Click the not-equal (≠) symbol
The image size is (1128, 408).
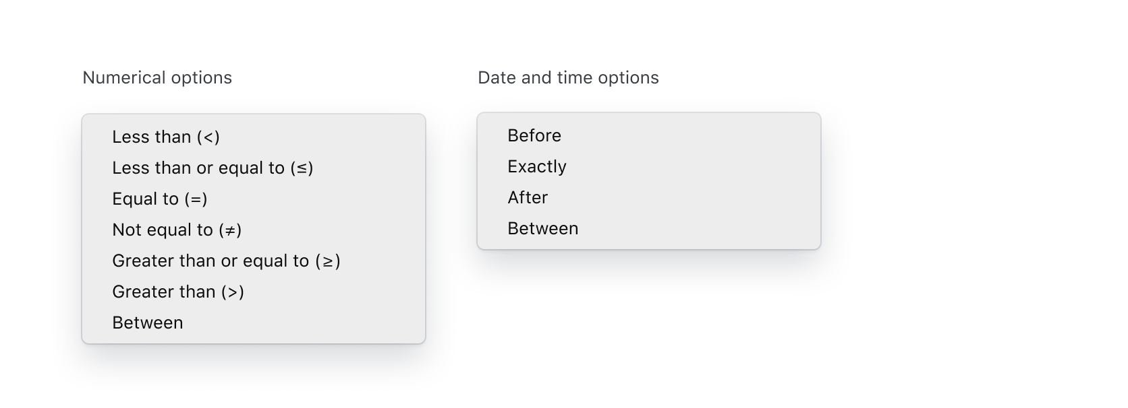click(x=230, y=230)
